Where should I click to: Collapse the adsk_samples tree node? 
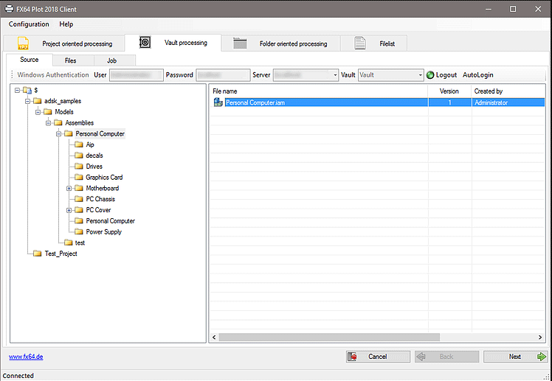pyautogui.click(x=27, y=101)
